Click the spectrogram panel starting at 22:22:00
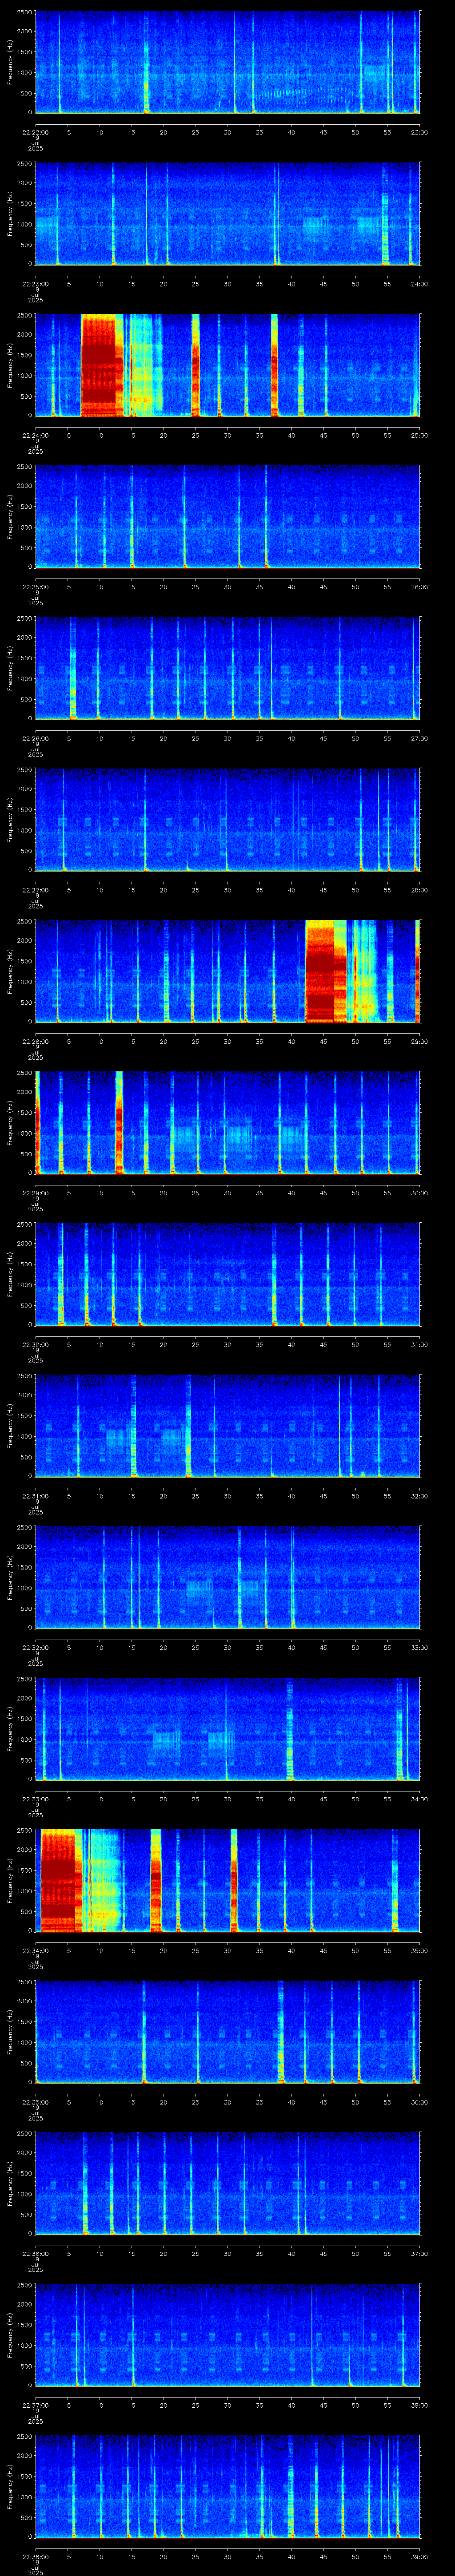455x2576 pixels. click(x=227, y=62)
